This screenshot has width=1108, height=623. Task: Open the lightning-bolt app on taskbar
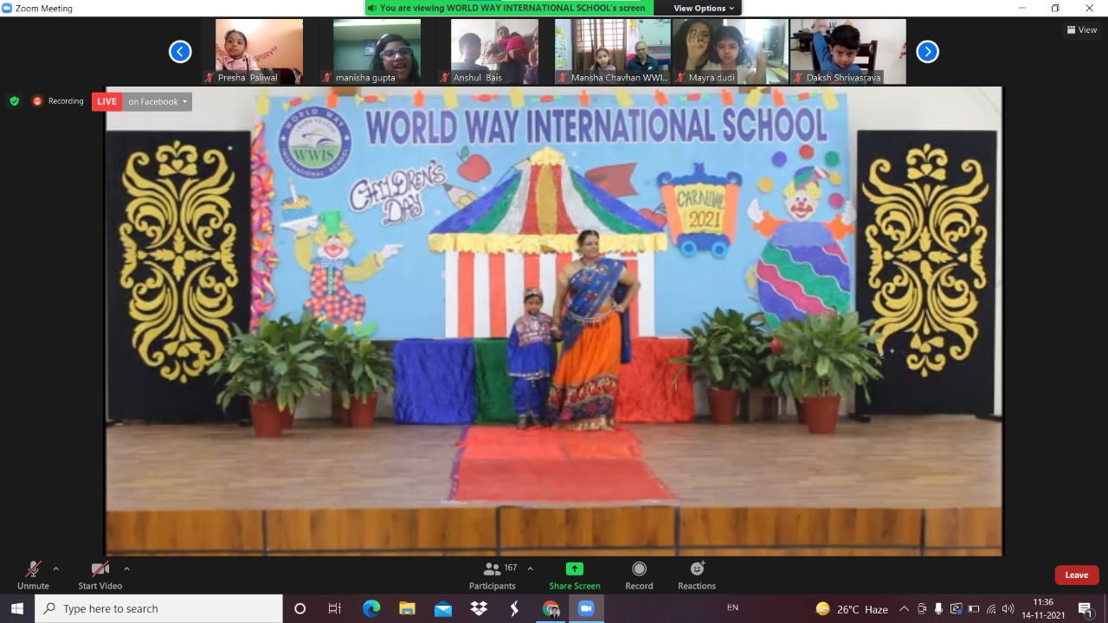coord(515,609)
